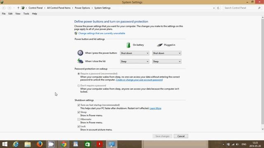Click the Cancel button
This screenshot has height=148, width=264.
tap(181, 136)
